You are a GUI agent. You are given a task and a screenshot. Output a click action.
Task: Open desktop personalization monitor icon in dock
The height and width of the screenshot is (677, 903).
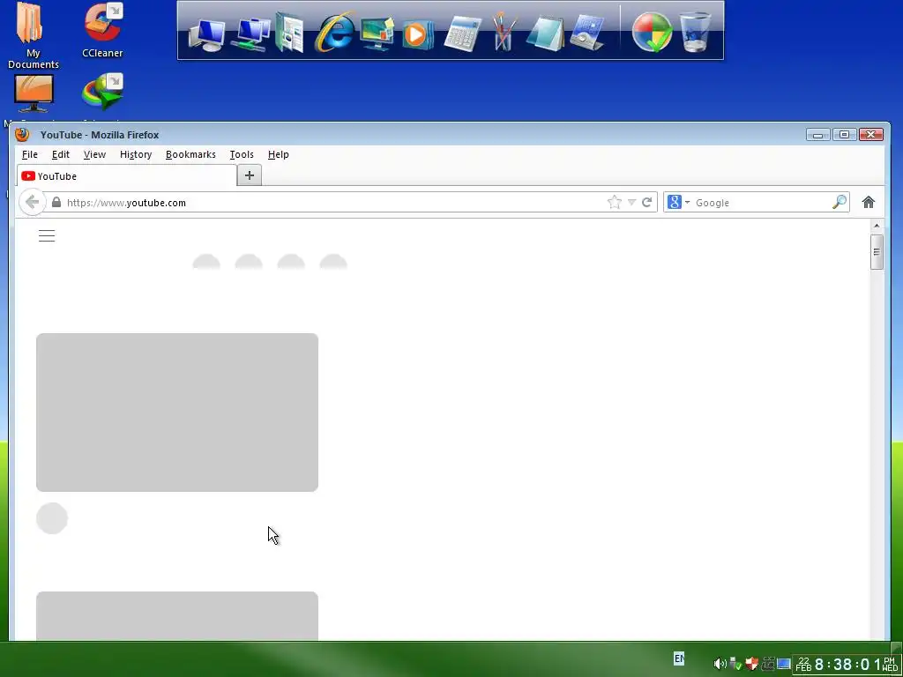pos(377,33)
